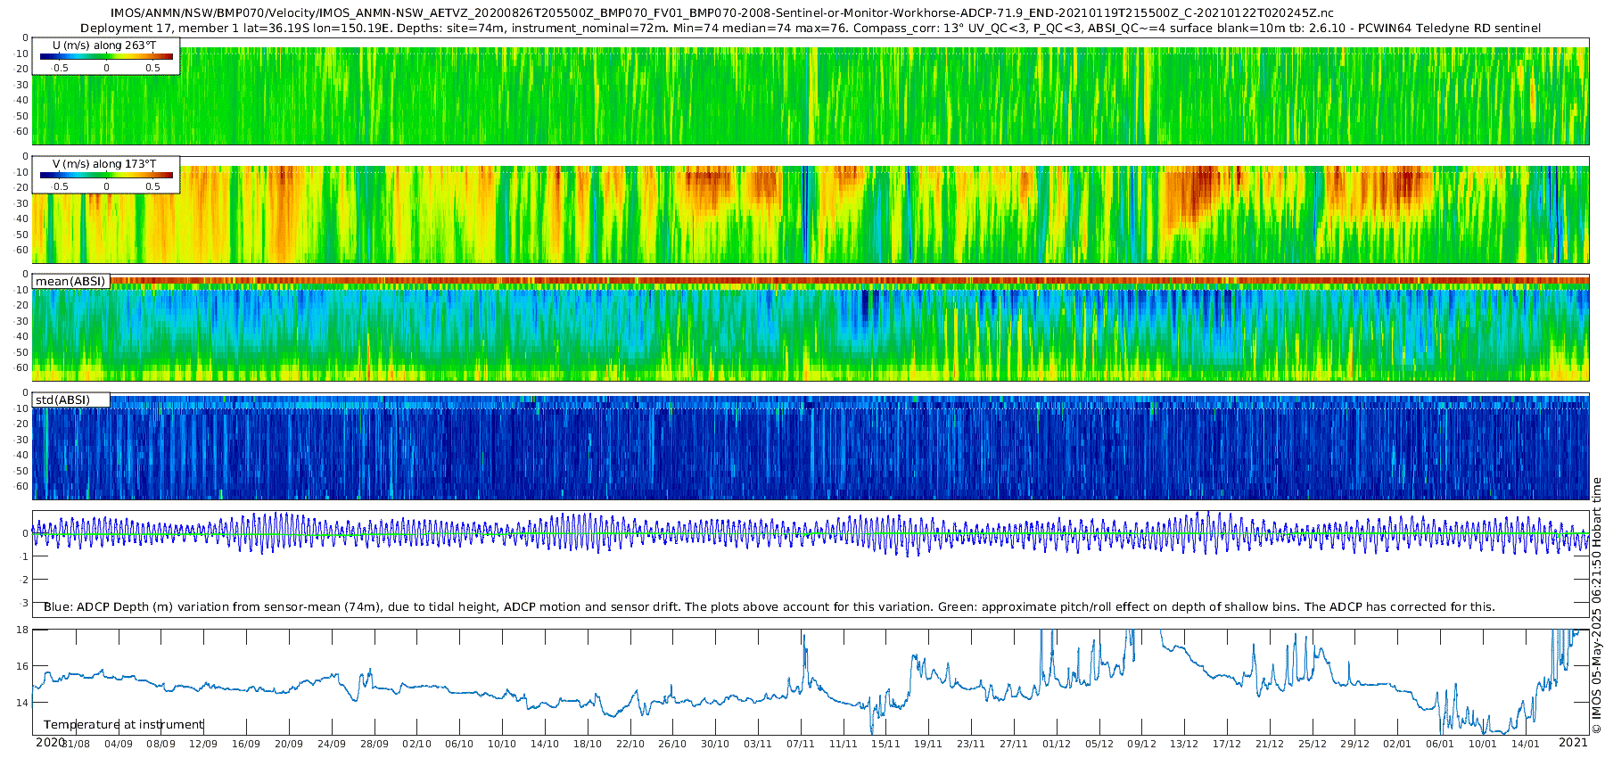This screenshot has width=1605, height=758.
Task: Select the 07/11 date on time axis
Action: tap(801, 744)
